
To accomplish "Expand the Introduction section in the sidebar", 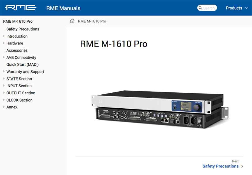I will point(4,36).
